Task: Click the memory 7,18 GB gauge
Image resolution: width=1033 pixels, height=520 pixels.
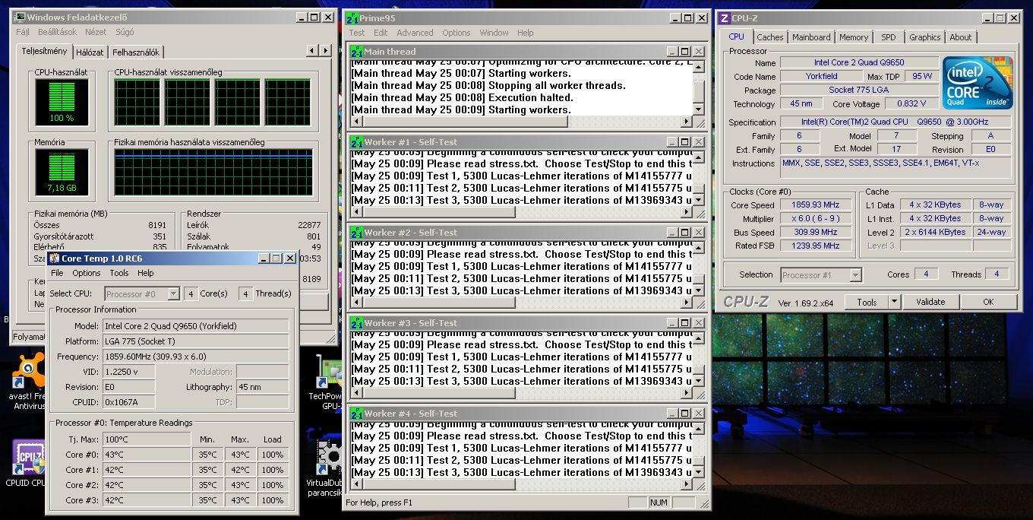Action: pos(62,173)
